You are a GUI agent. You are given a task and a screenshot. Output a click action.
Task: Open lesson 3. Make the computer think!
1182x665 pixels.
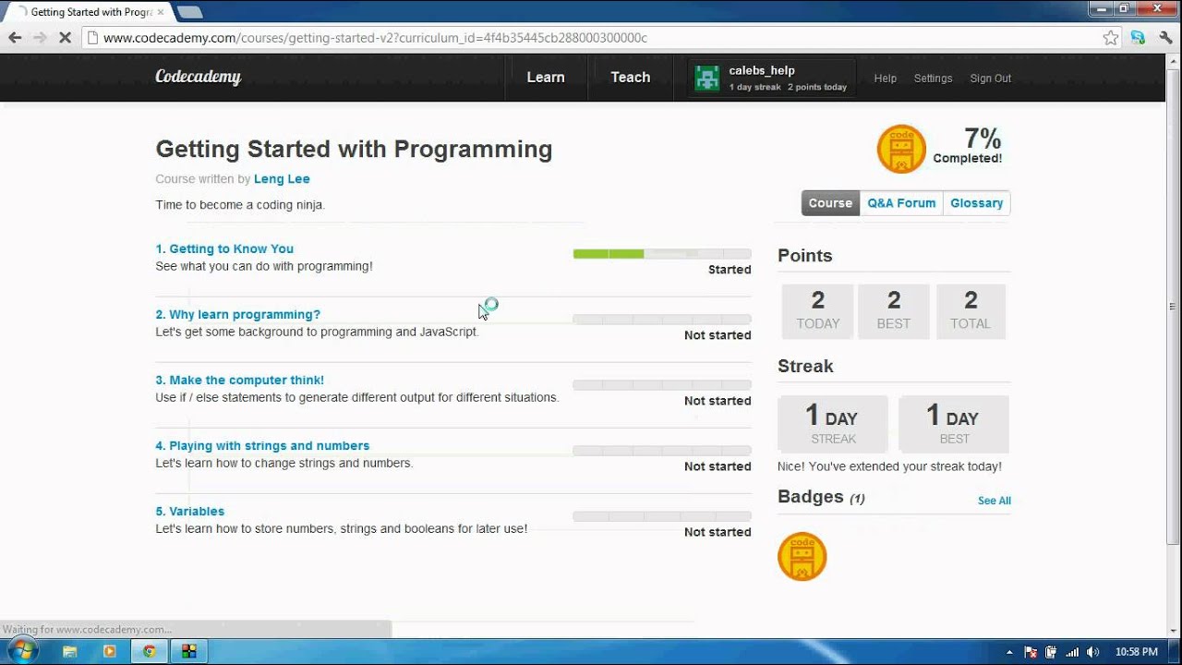tap(240, 380)
